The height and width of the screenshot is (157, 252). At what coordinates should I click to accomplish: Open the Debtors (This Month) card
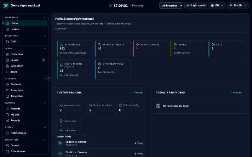[75, 69]
